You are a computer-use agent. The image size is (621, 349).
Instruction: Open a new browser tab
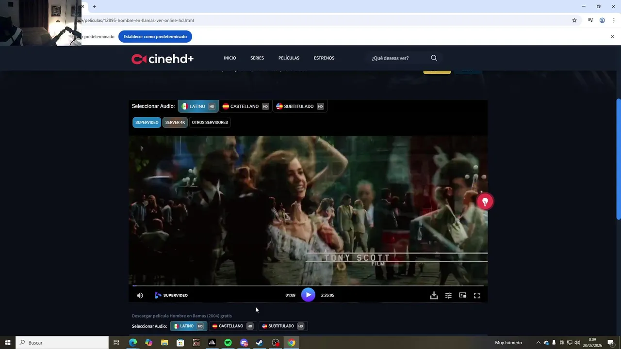coord(95,6)
